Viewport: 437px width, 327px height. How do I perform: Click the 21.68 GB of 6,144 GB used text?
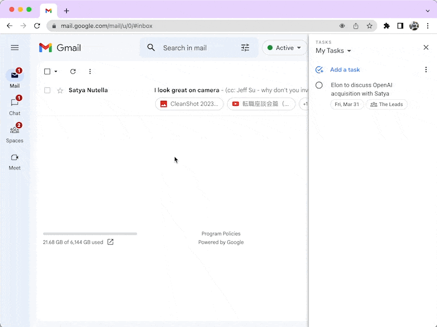coord(73,242)
